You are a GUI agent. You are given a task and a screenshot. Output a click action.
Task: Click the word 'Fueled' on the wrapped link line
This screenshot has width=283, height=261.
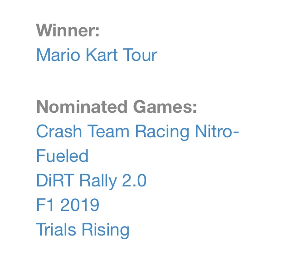(62, 156)
